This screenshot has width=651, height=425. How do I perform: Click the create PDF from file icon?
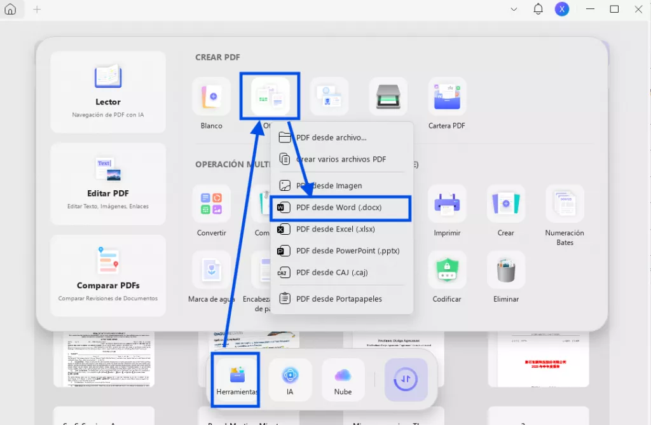270,96
